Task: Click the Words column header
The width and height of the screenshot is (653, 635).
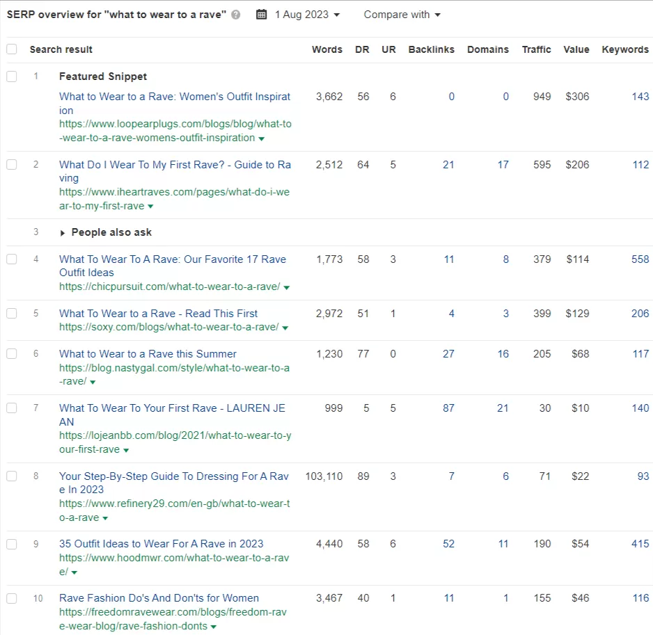Action: tap(327, 49)
